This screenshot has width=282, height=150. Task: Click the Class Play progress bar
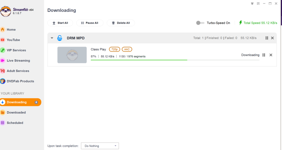[175, 60]
